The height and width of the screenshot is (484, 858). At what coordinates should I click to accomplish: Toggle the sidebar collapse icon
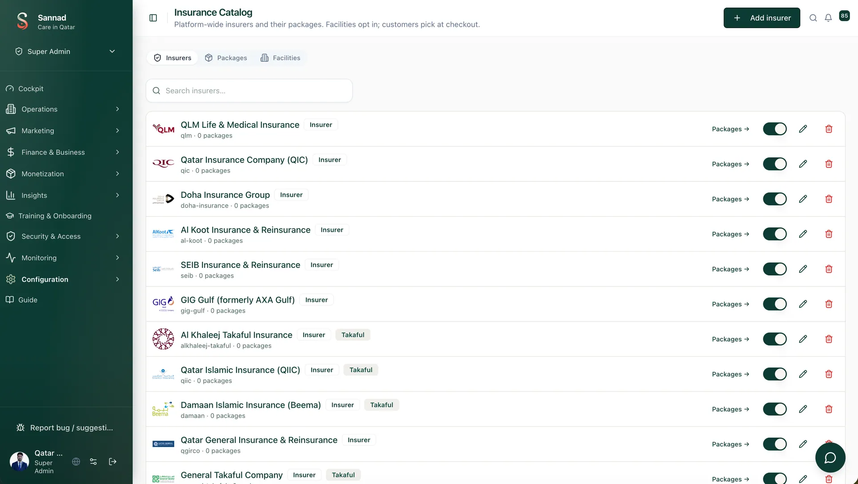[153, 18]
